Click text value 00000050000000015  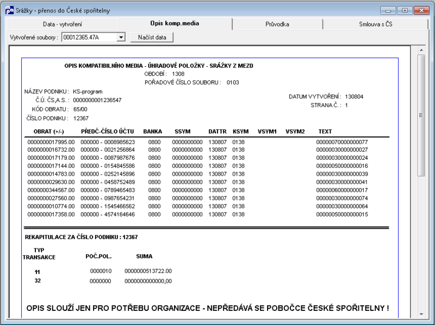[342, 214]
